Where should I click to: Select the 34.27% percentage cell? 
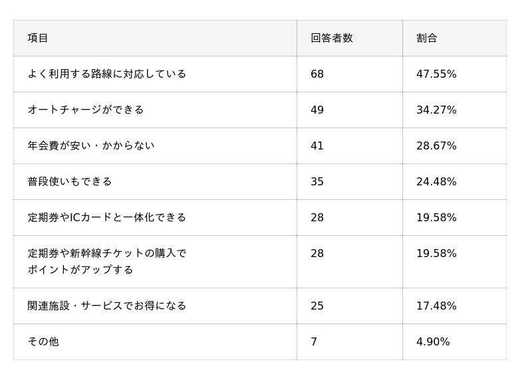tap(436, 110)
